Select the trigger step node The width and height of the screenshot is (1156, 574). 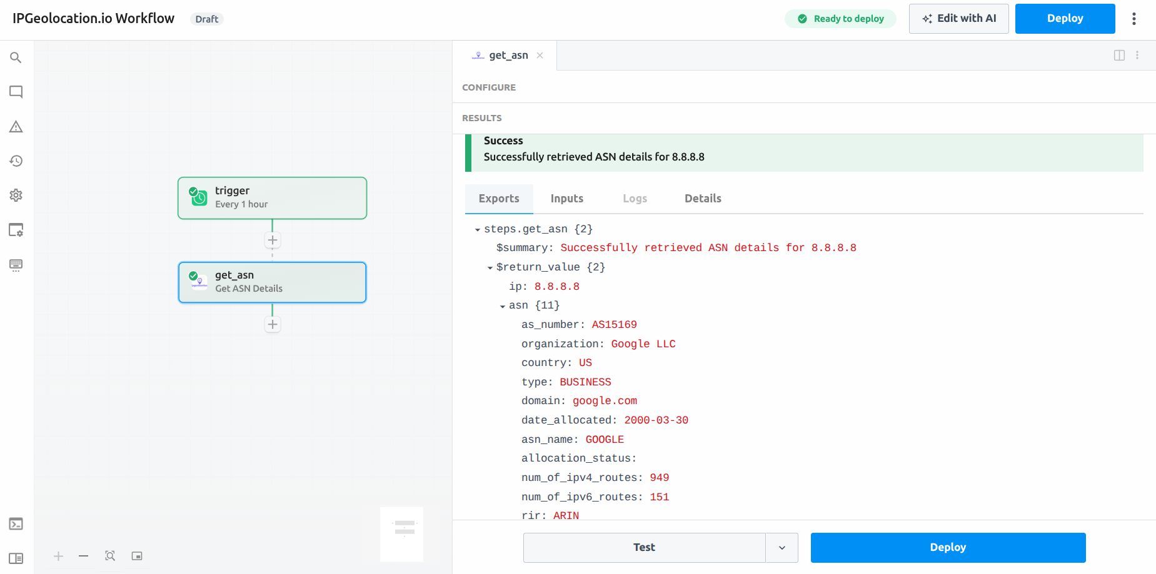pyautogui.click(x=272, y=198)
